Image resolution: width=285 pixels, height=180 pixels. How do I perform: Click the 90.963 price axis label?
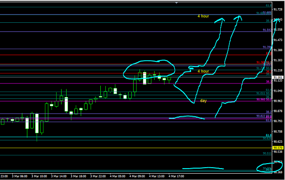point(278,101)
